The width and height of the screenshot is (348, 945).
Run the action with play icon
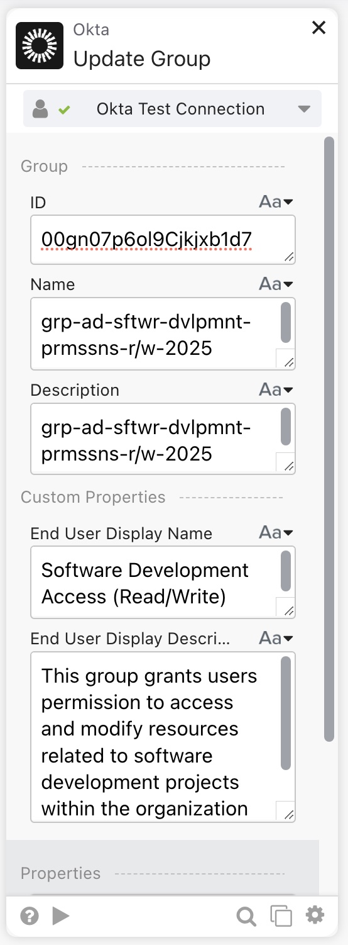61,916
